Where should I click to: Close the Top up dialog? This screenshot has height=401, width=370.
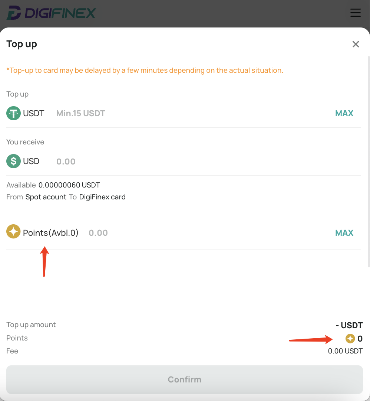(356, 44)
